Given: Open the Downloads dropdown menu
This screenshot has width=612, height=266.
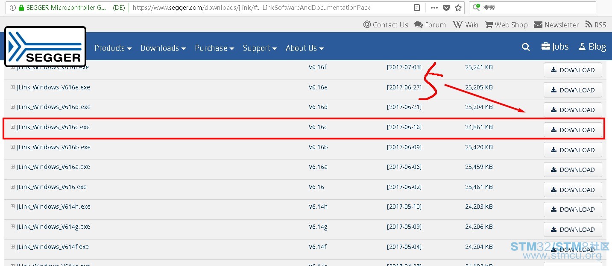Looking at the screenshot, I should 163,48.
